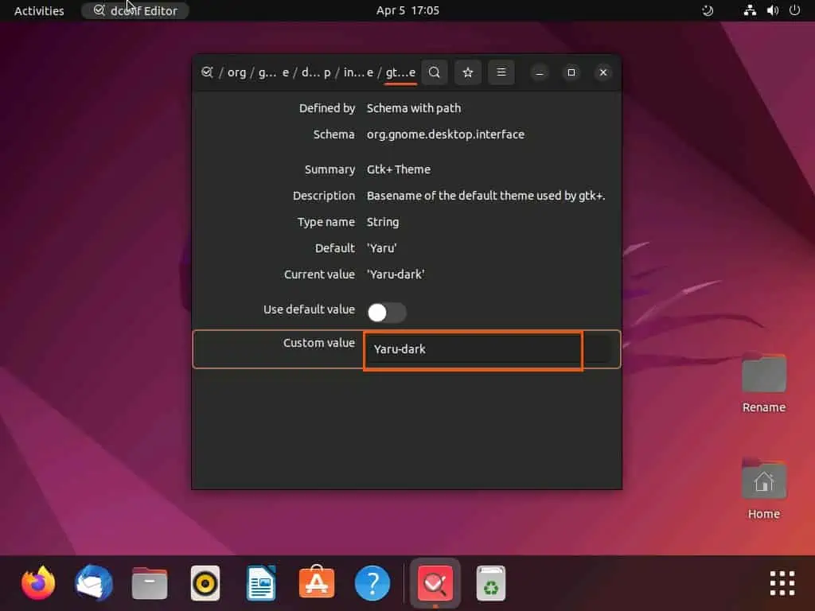
Task: Select the Rename folder on the desktop
Action: coord(763,383)
